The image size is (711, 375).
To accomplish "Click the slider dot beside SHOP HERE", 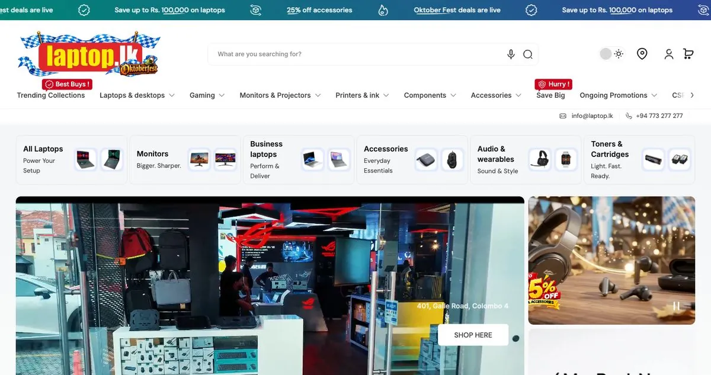I will pos(515,338).
